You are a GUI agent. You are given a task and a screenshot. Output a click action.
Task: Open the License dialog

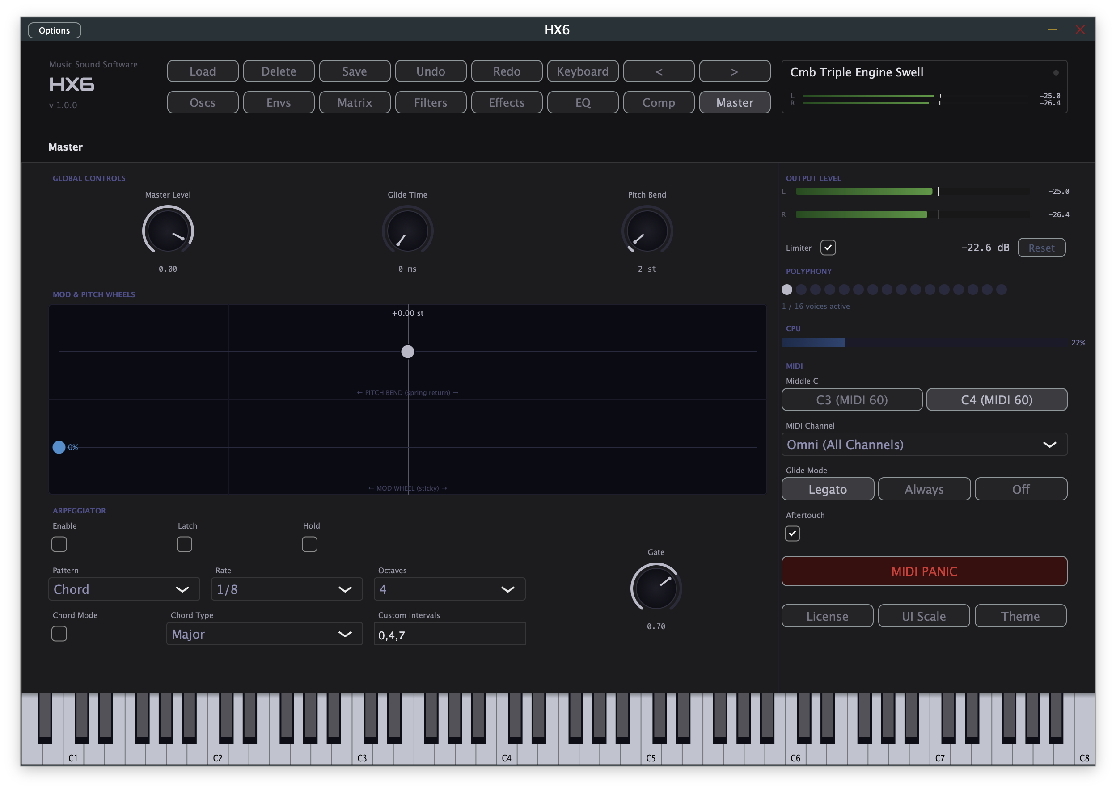[x=827, y=616]
